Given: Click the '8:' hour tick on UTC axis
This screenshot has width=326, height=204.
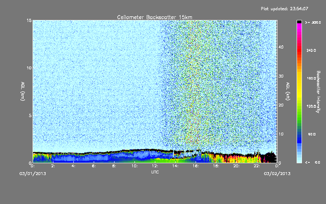Looking at the screenshot, I should click(x=115, y=166).
